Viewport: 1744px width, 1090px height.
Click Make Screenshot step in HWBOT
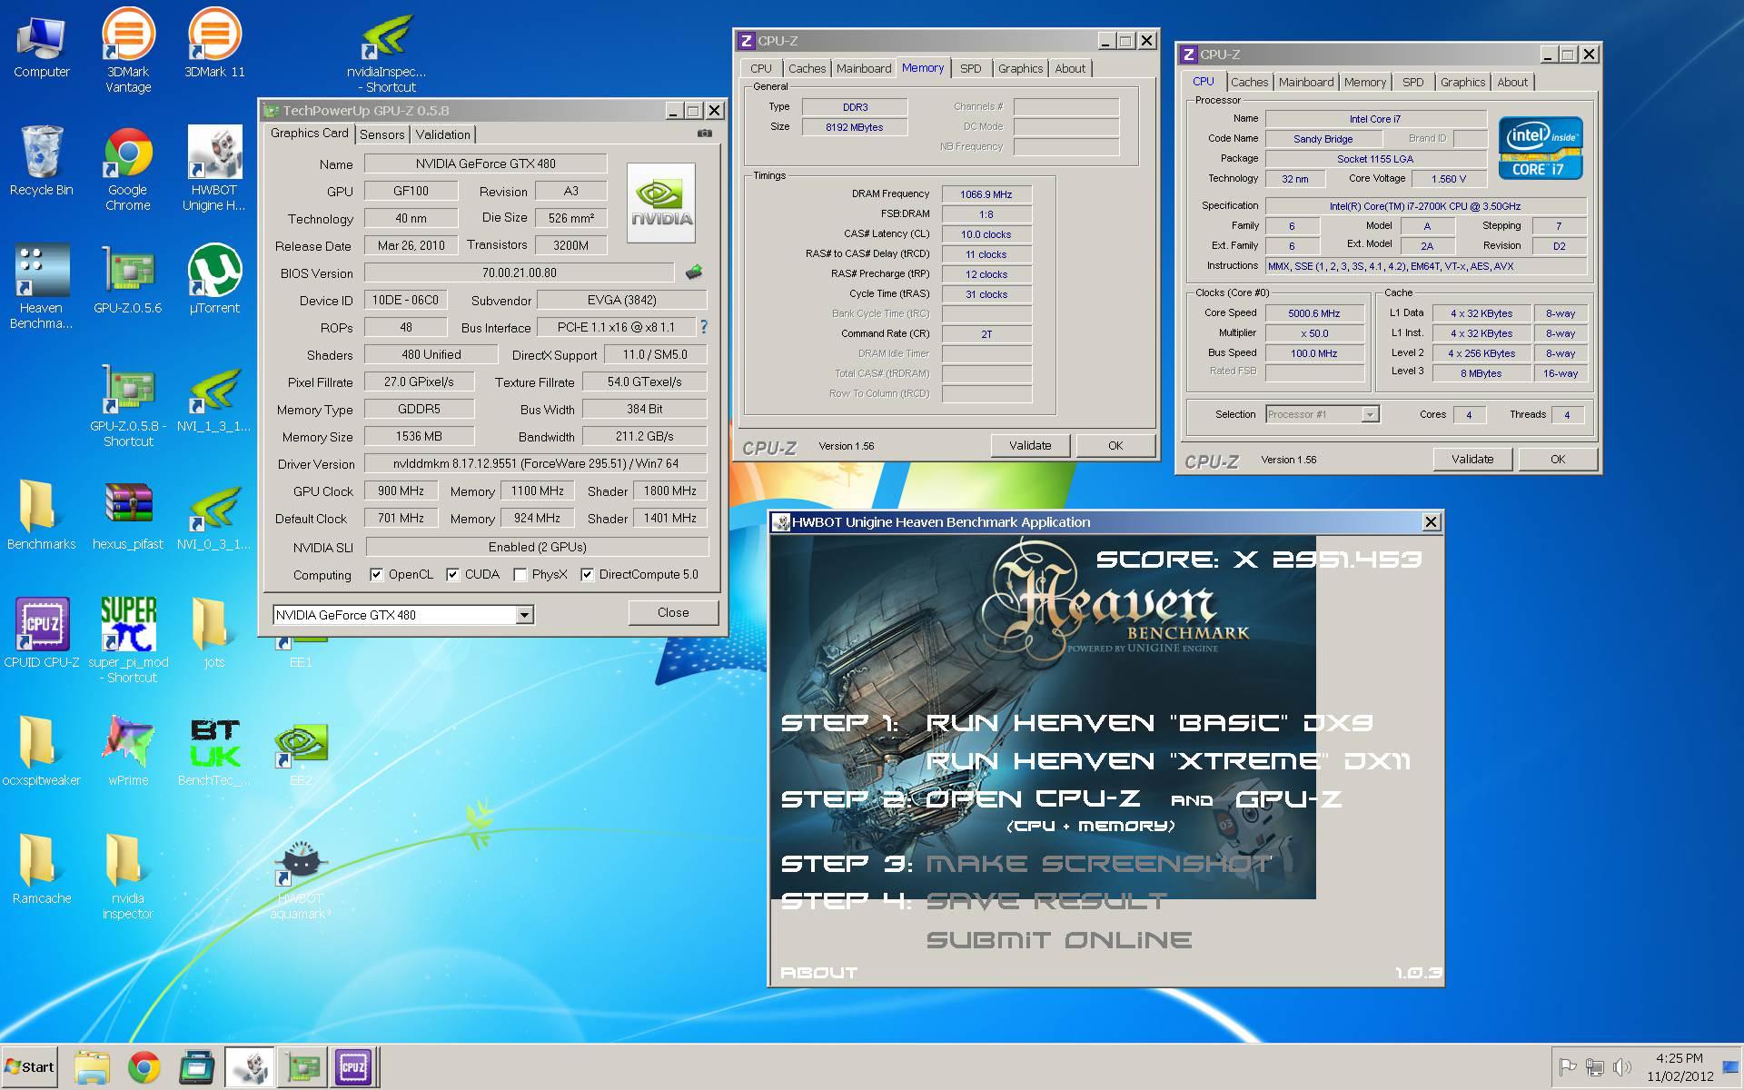click(x=1098, y=864)
